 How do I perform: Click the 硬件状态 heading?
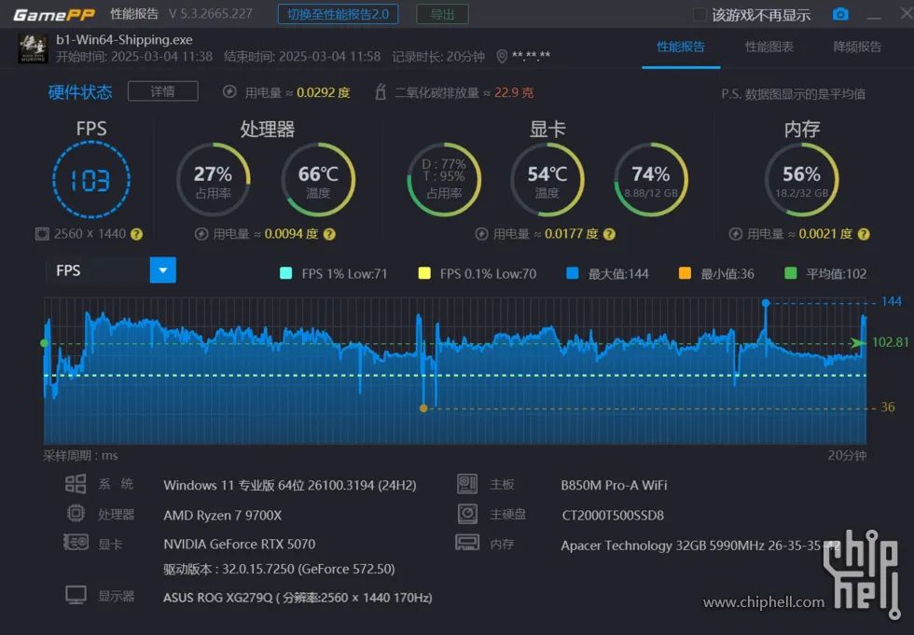point(80,92)
